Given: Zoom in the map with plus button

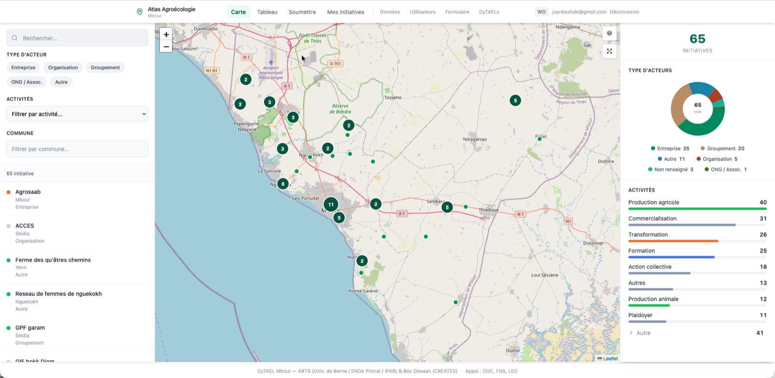Looking at the screenshot, I should pos(166,34).
